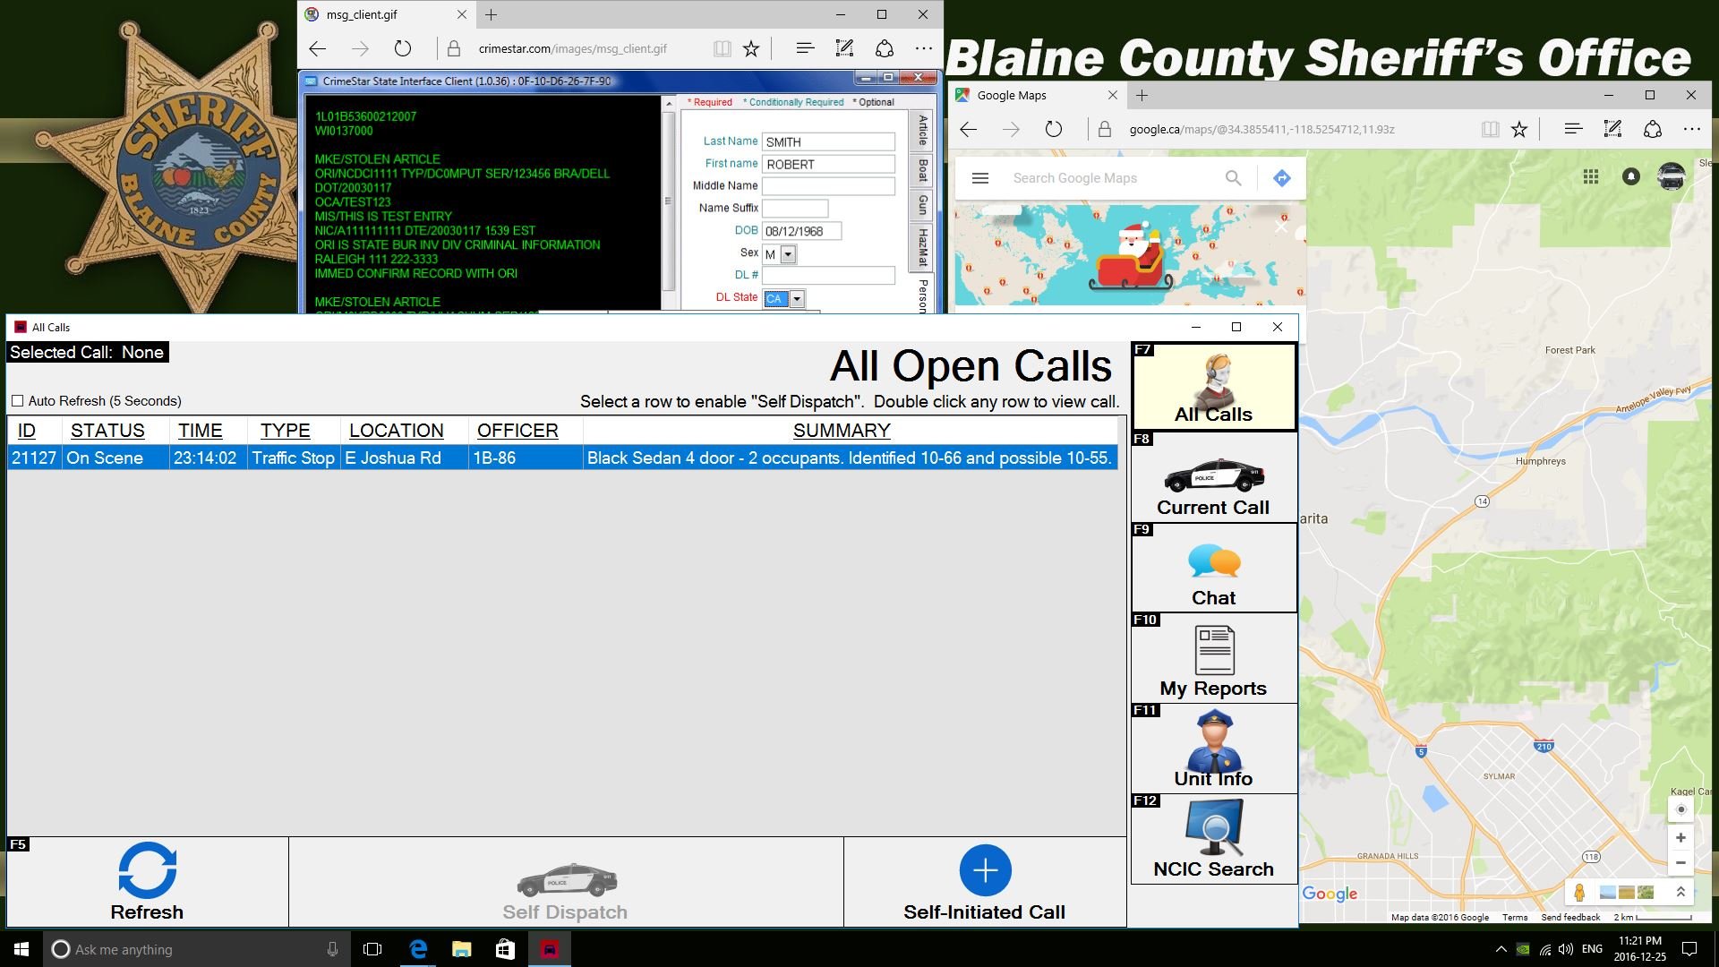Click the Google Maps zoom in plus
1719x967 pixels.
coord(1681,838)
